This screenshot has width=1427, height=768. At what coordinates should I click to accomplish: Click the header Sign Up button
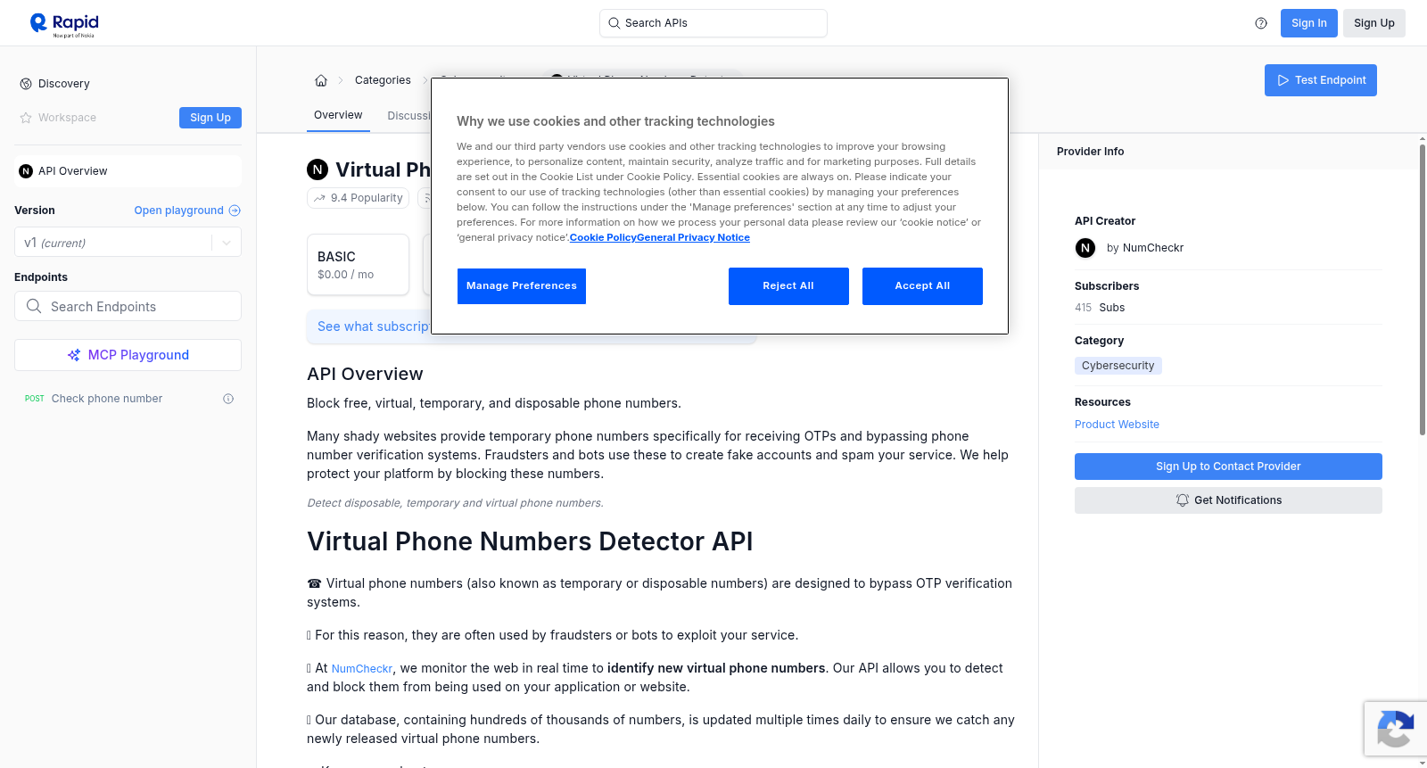click(1374, 23)
